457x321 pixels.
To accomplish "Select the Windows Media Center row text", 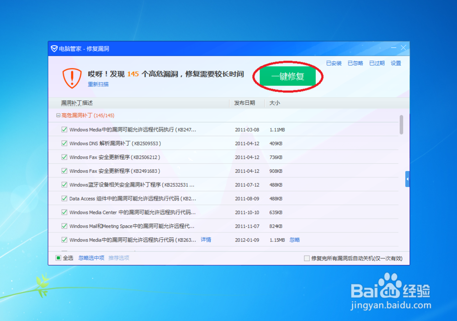I will coord(133,212).
